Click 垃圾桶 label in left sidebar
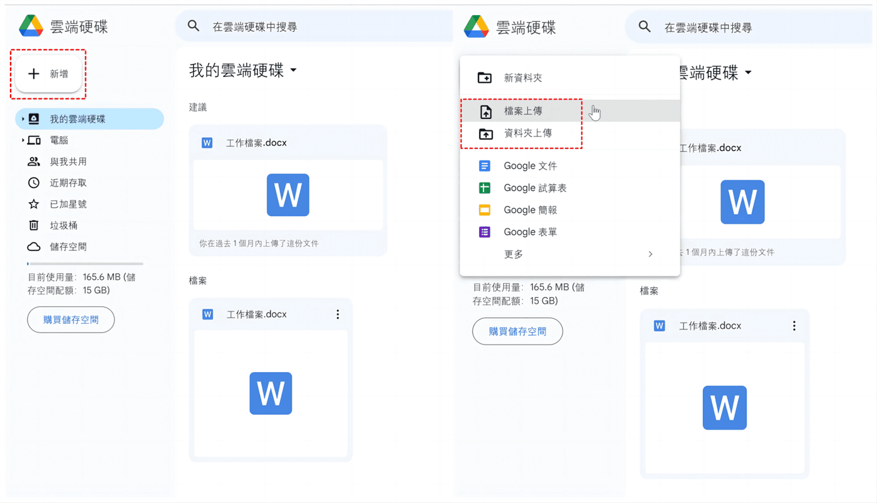The image size is (877, 503). pos(64,226)
